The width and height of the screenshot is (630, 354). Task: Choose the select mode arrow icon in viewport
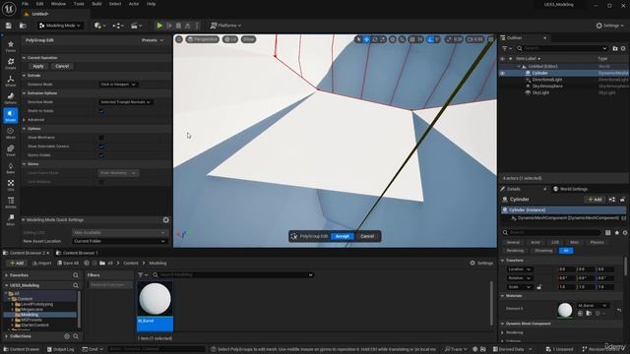coord(358,39)
